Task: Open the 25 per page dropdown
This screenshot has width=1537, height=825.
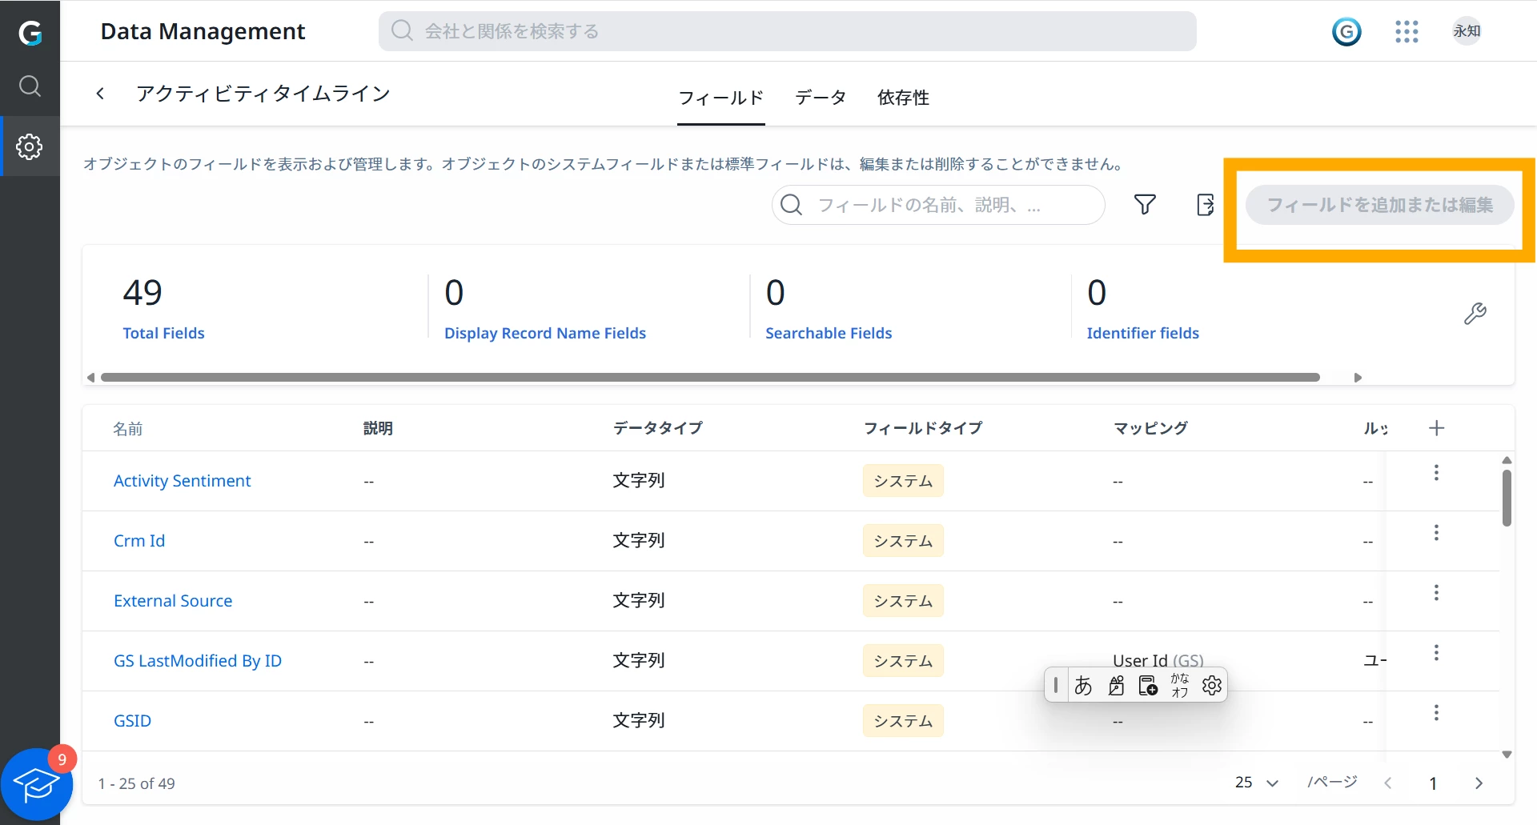Action: [x=1256, y=783]
